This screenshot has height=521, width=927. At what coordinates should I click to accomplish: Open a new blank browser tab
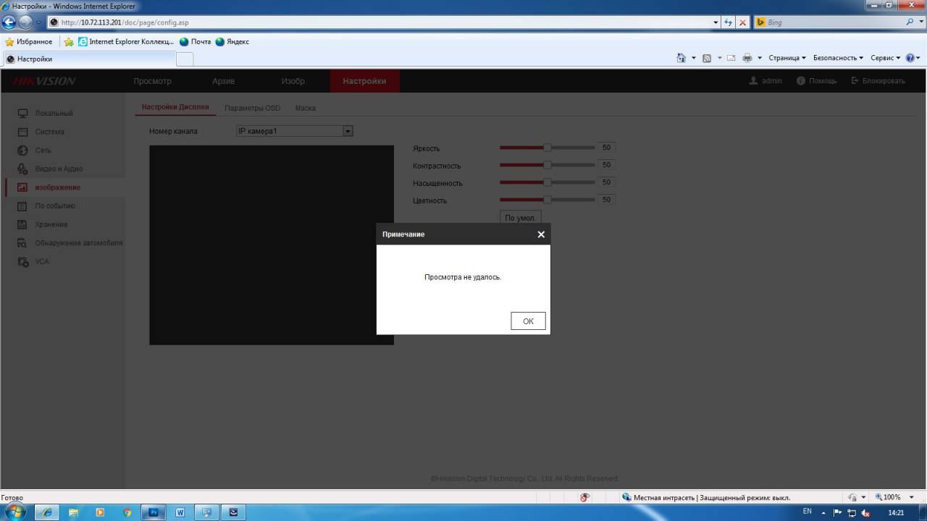[185, 59]
